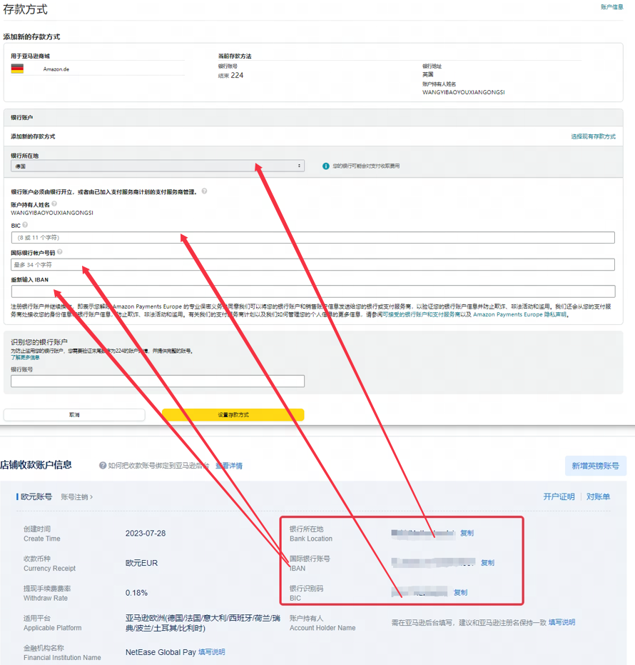Open the 开户证明 link

point(559,497)
